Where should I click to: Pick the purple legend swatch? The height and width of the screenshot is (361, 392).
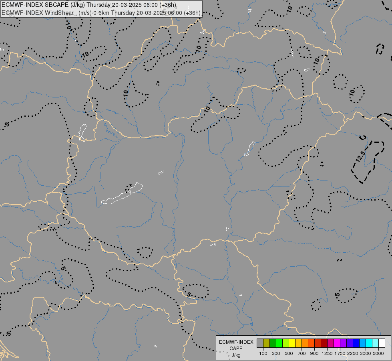pos(343,343)
